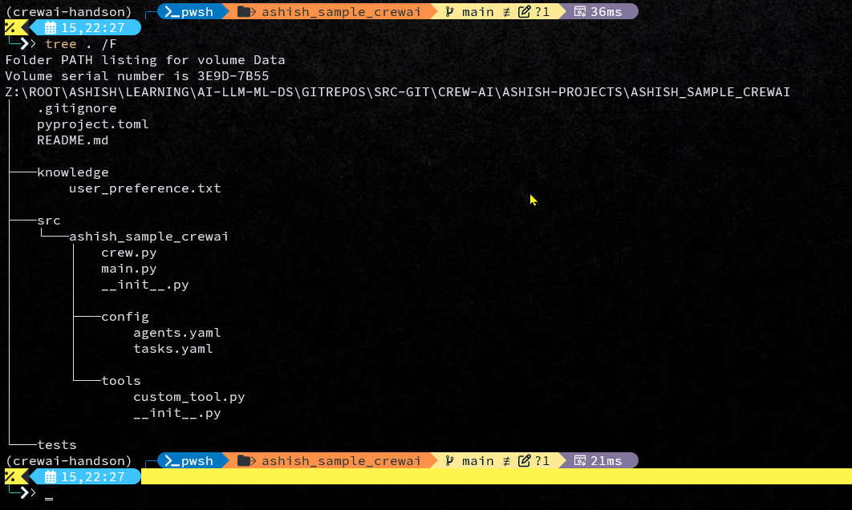This screenshot has width=852, height=510.
Task: Click the pencil edit icon in the 21ms prompt
Action: coord(525,460)
